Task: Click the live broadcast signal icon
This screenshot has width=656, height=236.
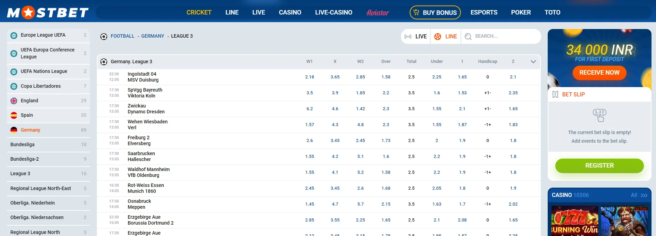Action: (408, 37)
